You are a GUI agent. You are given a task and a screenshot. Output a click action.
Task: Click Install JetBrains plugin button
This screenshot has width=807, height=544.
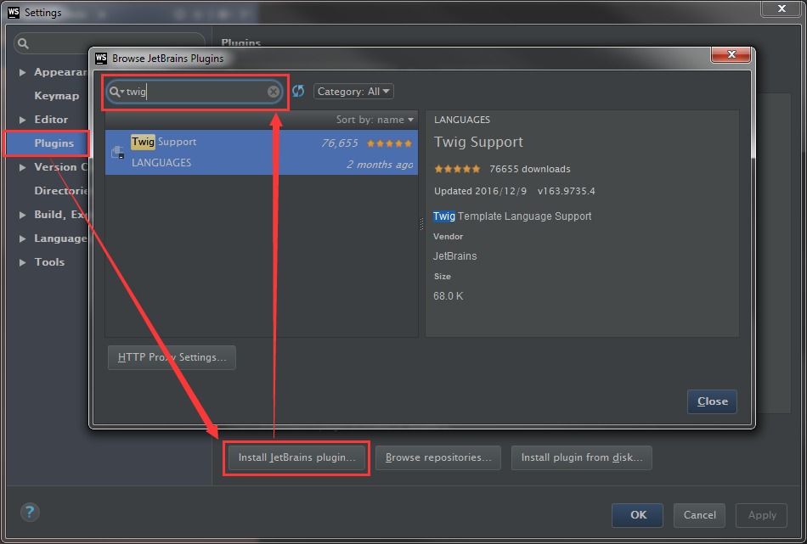[296, 457]
